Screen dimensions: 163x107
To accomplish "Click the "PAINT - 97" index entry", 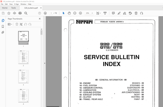I will click(139, 99).
